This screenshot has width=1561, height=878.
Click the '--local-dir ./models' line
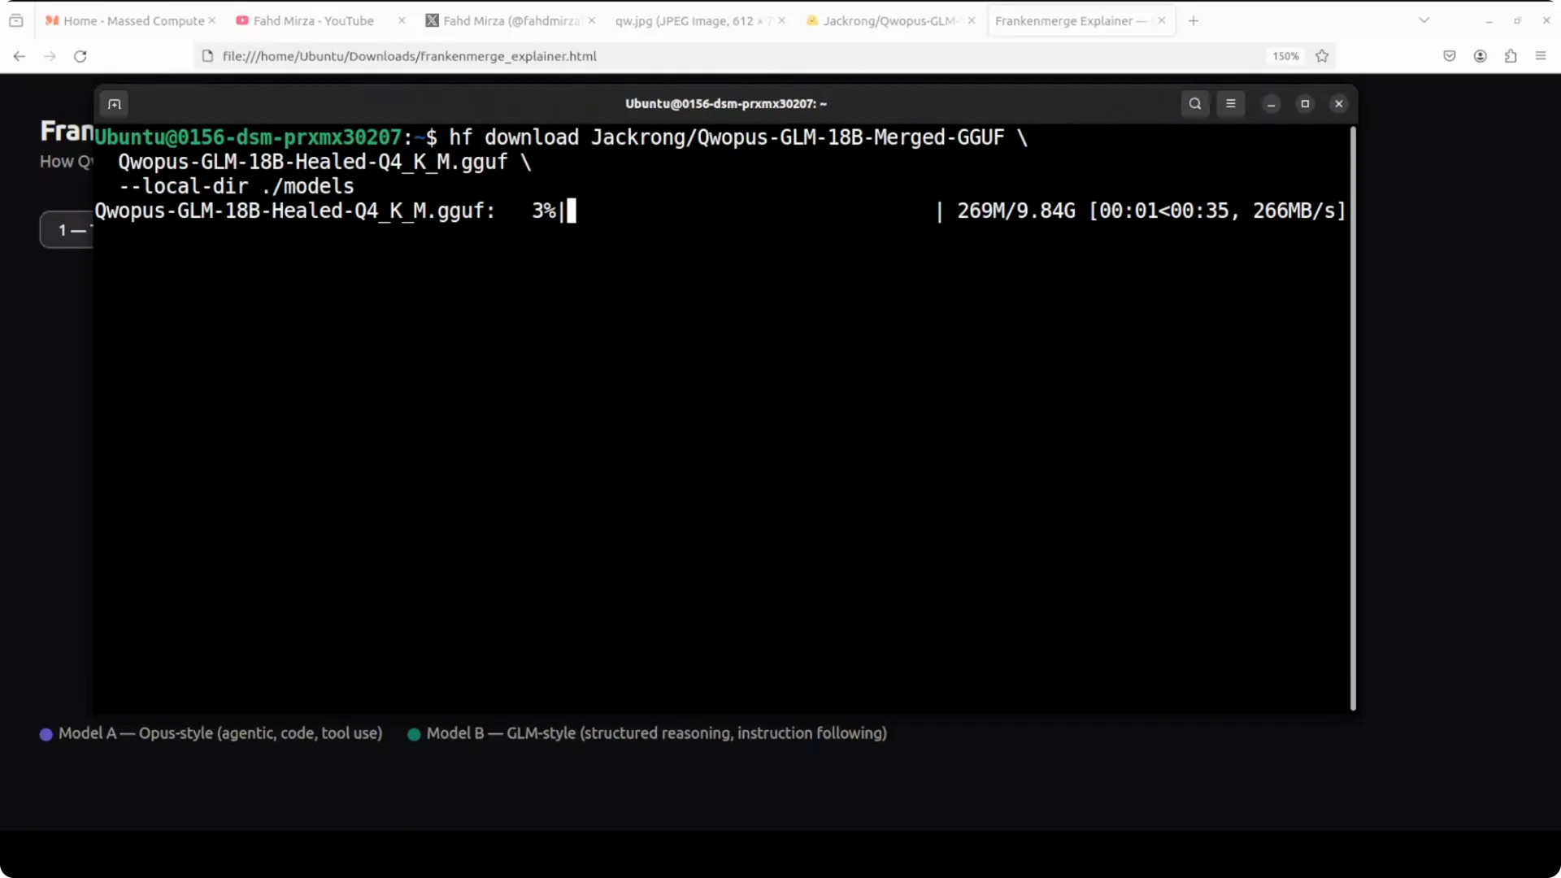237,186
